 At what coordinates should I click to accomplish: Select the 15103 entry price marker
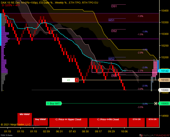click(x=164, y=80)
